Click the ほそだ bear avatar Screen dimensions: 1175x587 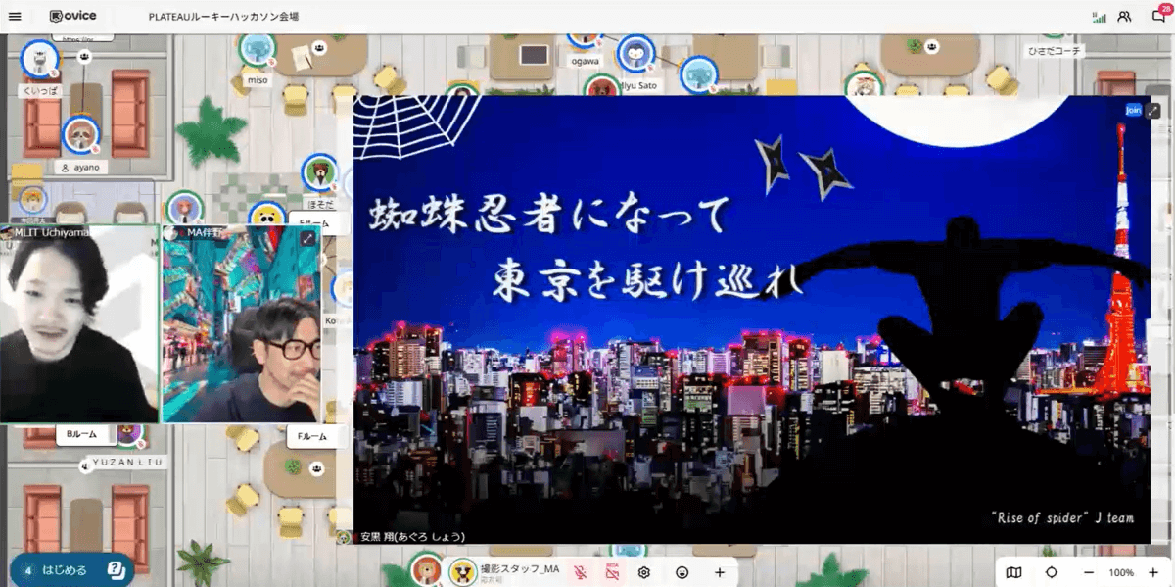coord(319,172)
